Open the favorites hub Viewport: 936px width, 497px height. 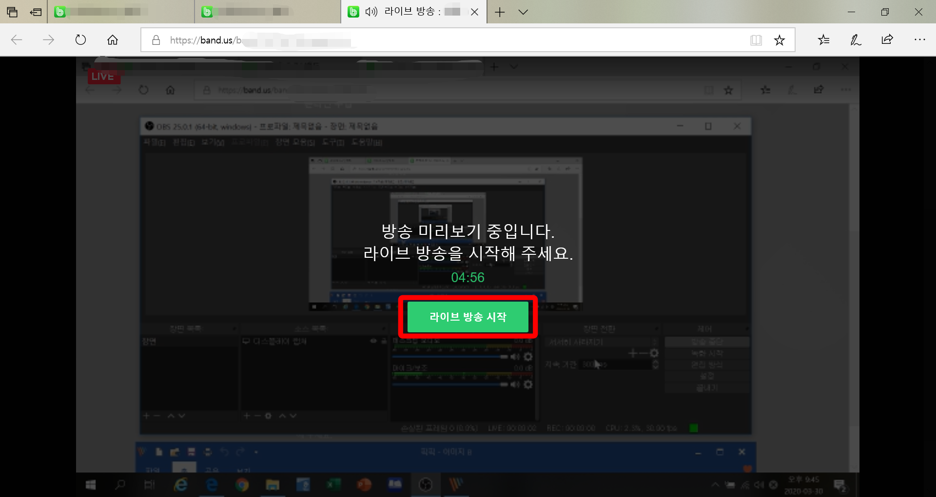click(824, 40)
